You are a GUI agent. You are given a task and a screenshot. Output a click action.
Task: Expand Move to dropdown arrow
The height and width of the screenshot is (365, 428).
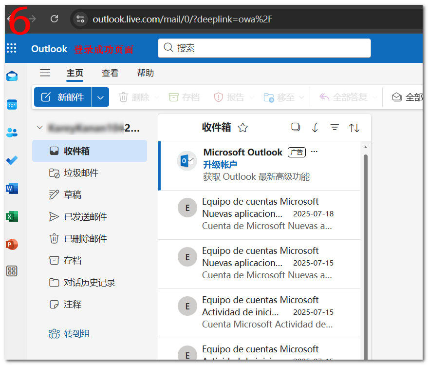(301, 97)
